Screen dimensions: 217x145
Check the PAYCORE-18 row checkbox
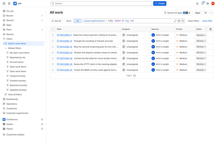pos(53,47)
